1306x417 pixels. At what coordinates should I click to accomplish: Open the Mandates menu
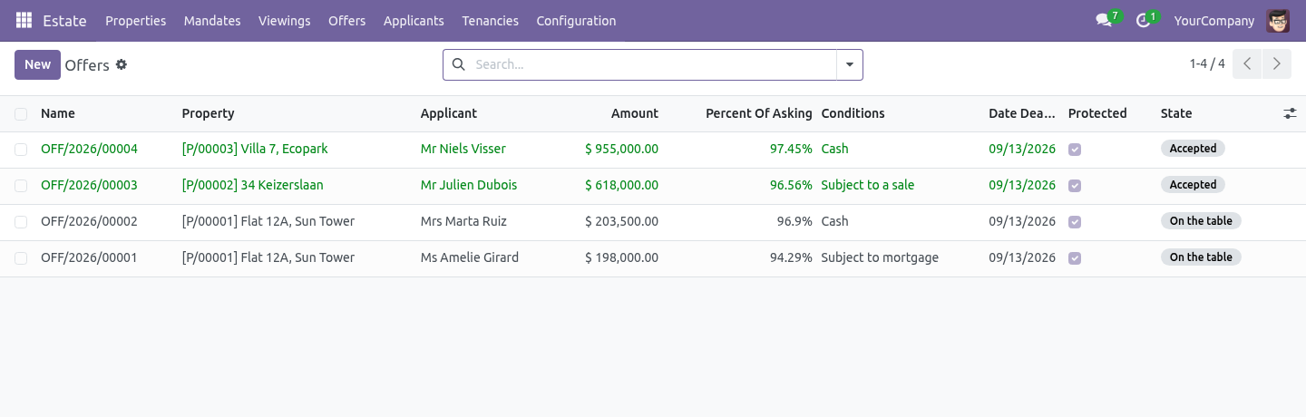[212, 20]
